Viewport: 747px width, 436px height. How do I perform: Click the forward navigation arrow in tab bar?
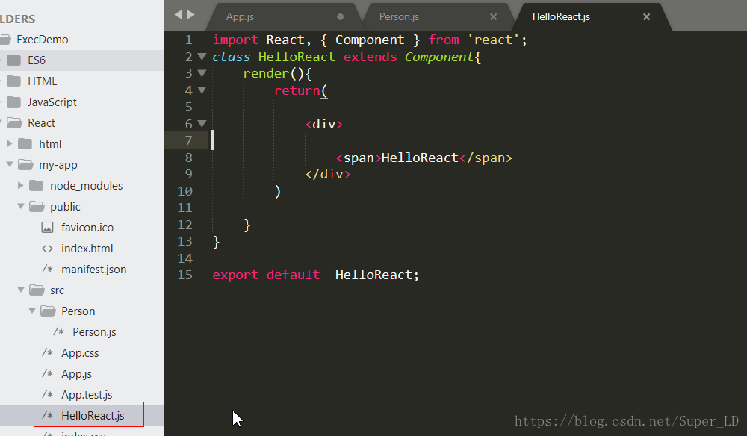191,15
